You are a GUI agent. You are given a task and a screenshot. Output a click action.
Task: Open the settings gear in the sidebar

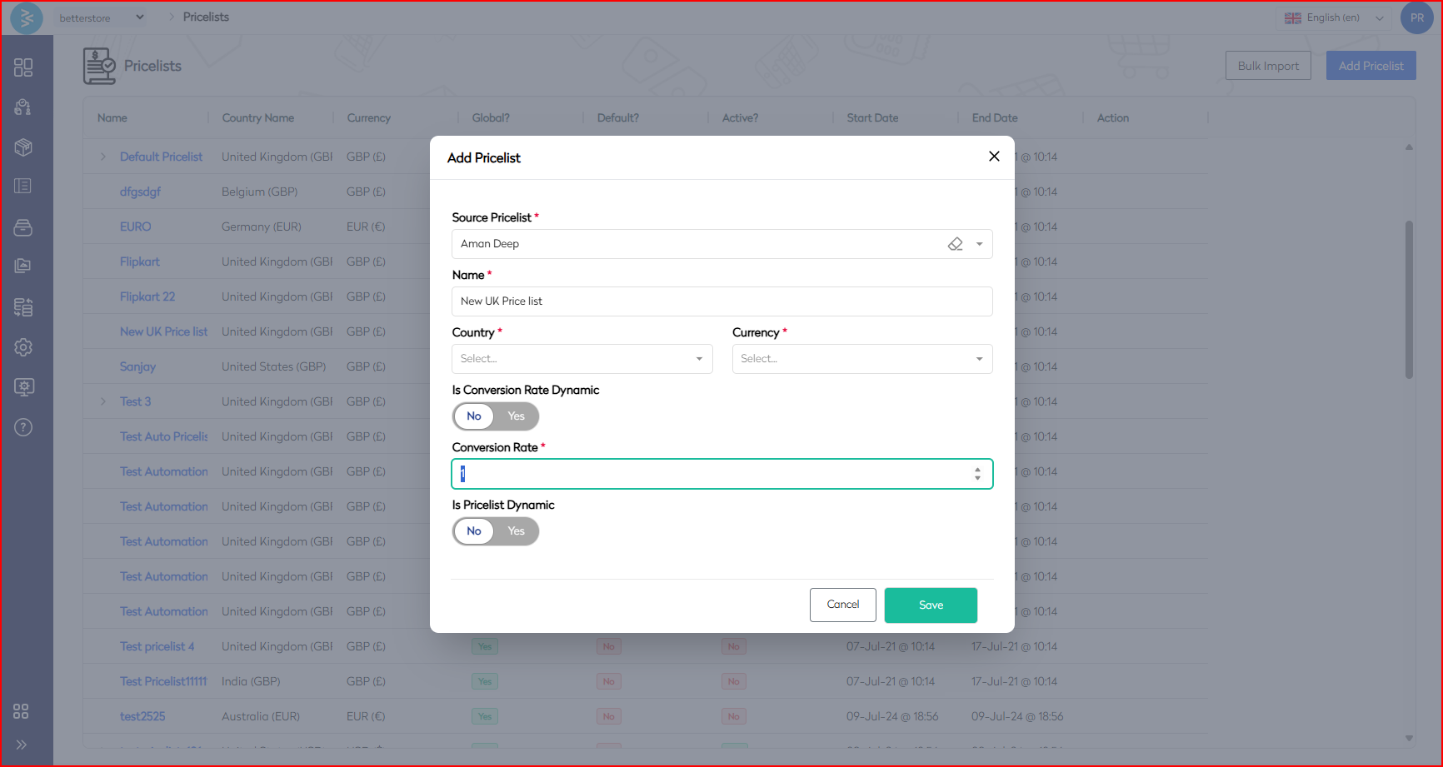coord(23,347)
